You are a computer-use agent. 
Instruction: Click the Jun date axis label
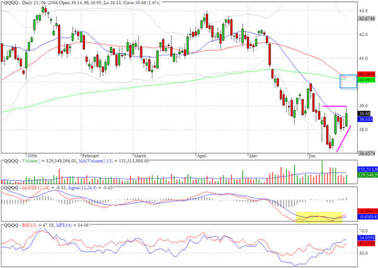tap(312, 156)
